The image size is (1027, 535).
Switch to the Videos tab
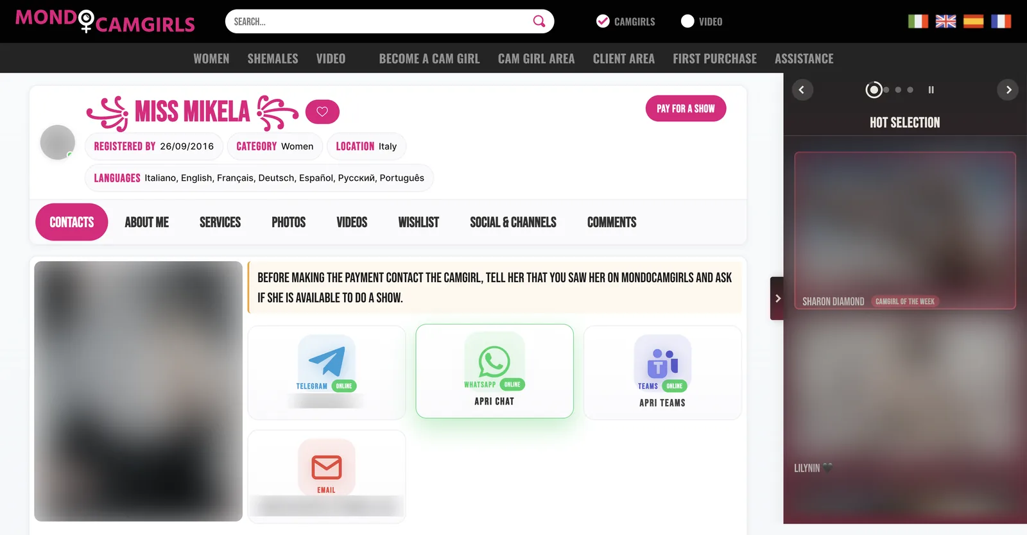[x=352, y=222]
